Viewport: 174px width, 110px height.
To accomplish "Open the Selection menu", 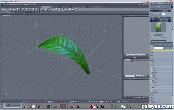I will pos(26,4).
